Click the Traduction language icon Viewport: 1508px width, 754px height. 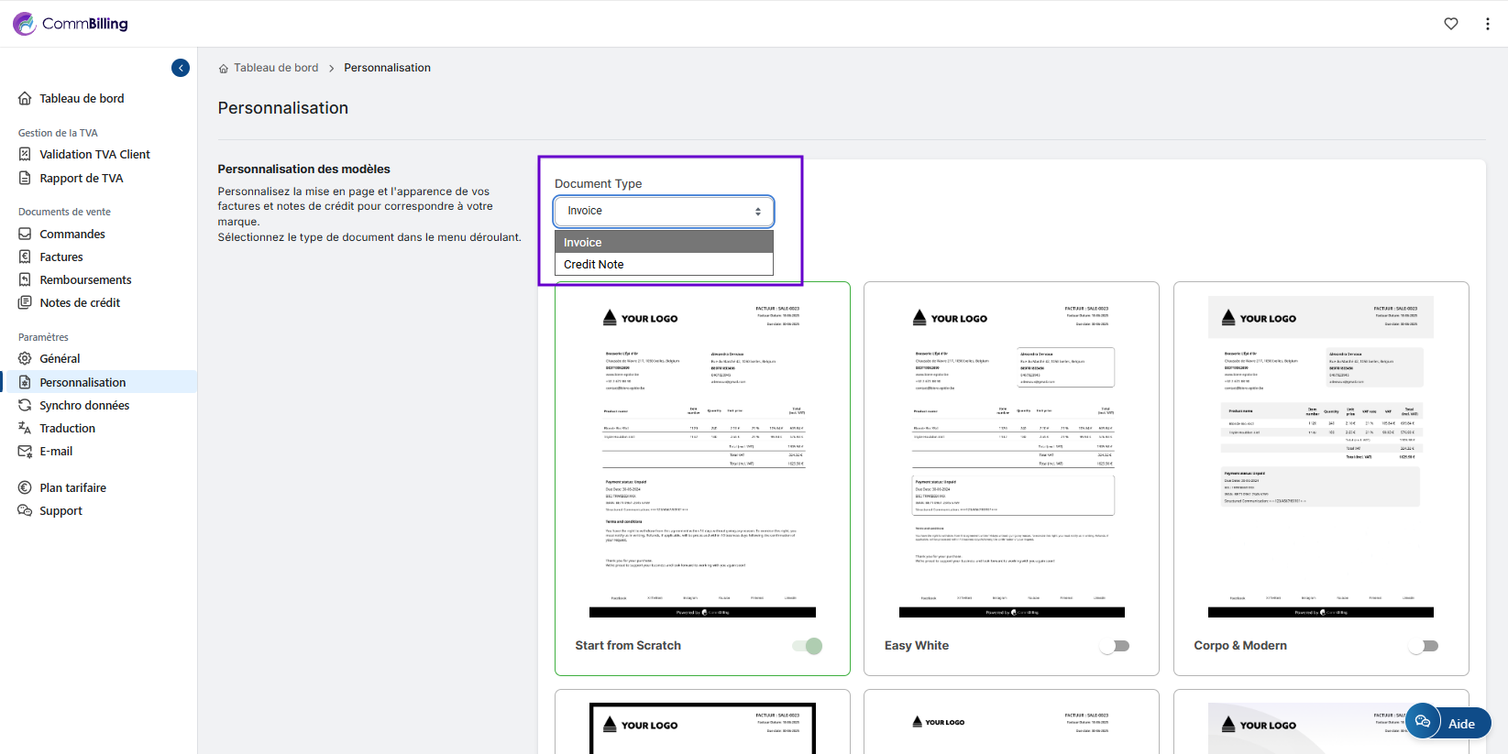(x=25, y=428)
